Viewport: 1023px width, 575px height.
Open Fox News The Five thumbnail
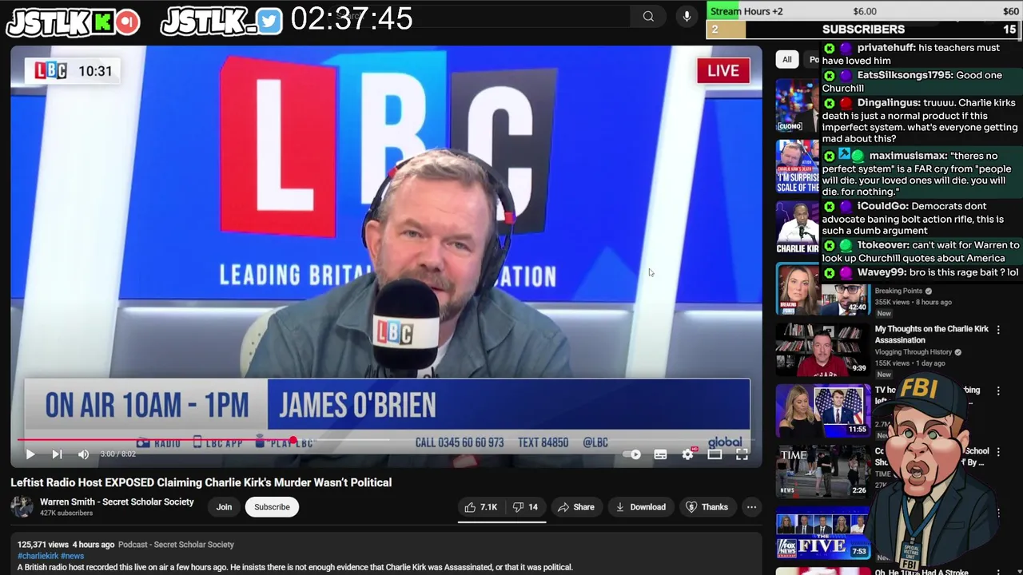(x=822, y=533)
